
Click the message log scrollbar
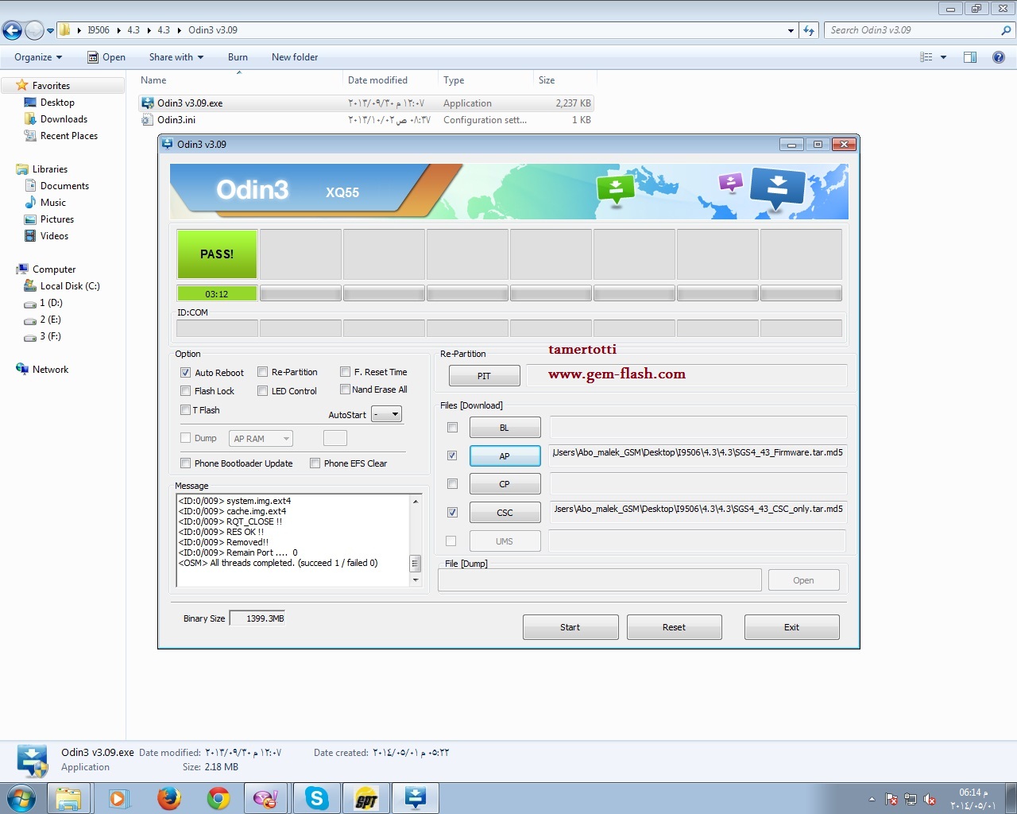(415, 541)
